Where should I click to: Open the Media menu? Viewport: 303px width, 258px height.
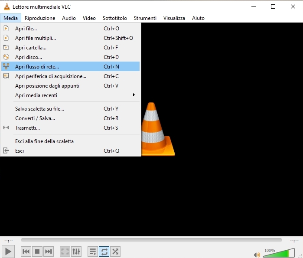point(11,18)
